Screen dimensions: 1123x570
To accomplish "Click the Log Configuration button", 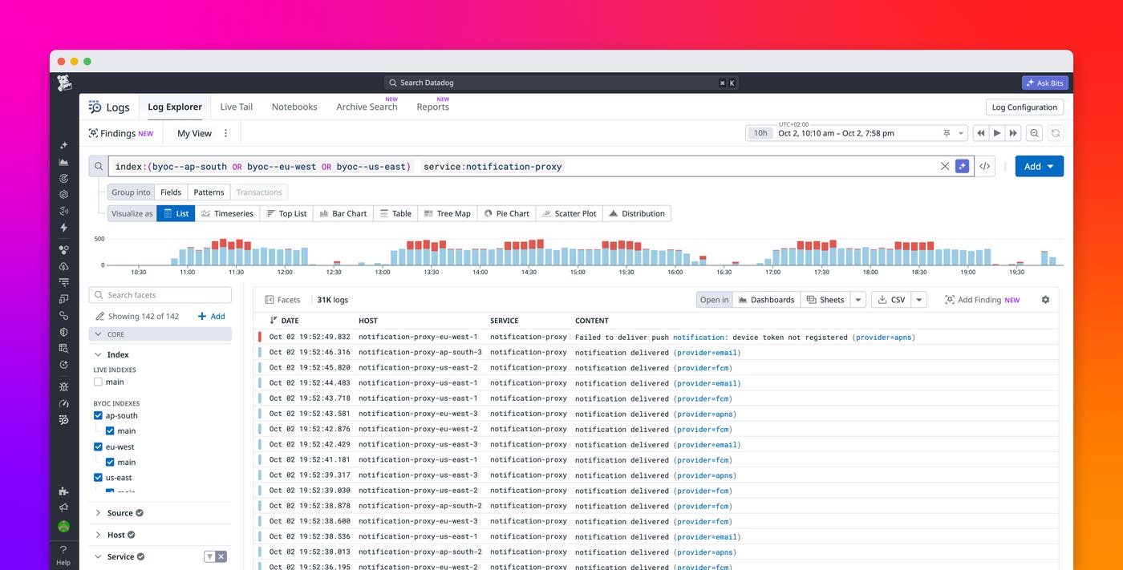I will pos(1024,107).
